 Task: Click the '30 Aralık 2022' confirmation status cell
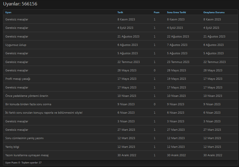coord(213,155)
